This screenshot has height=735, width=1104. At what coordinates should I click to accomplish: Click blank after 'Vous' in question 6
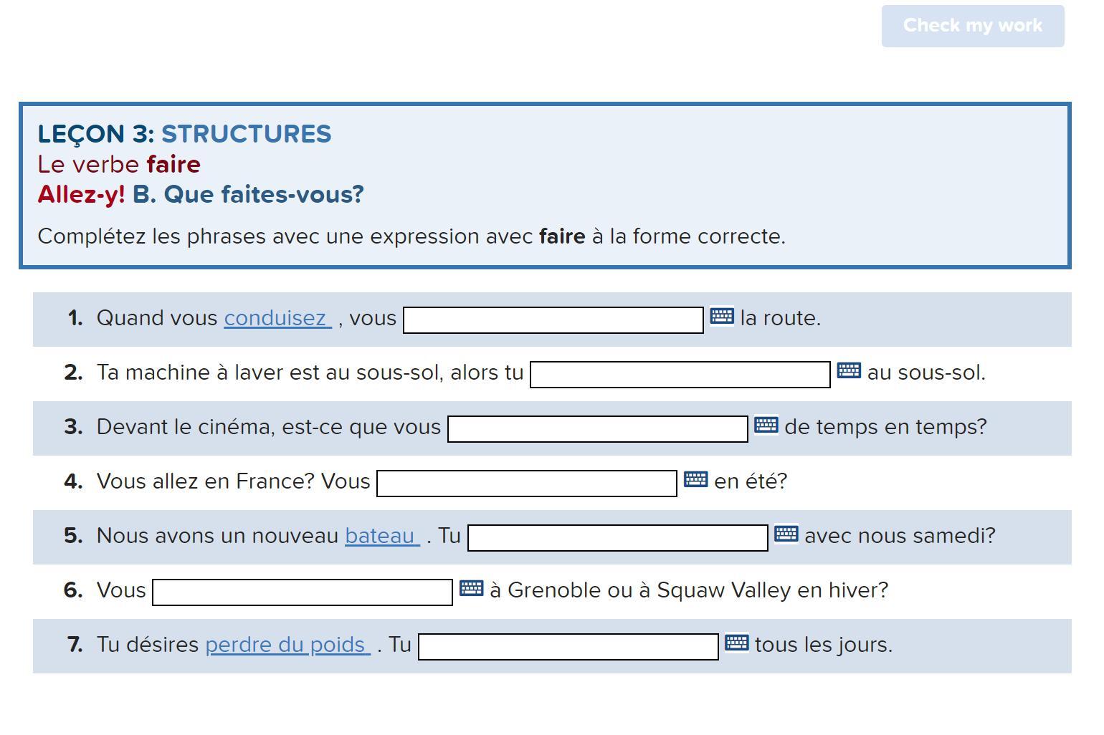(x=302, y=592)
